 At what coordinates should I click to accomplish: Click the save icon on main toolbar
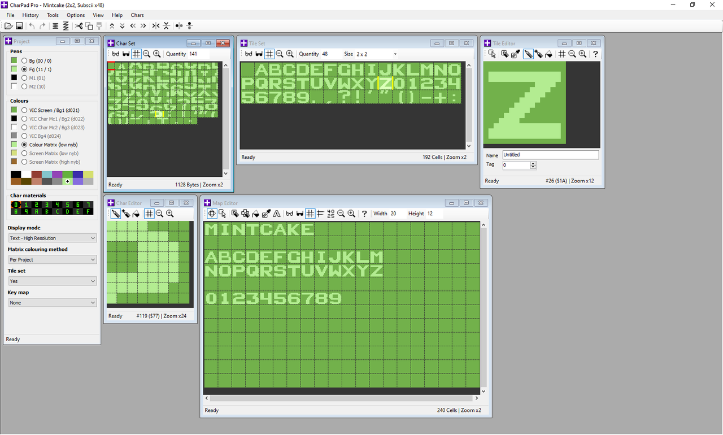point(19,25)
